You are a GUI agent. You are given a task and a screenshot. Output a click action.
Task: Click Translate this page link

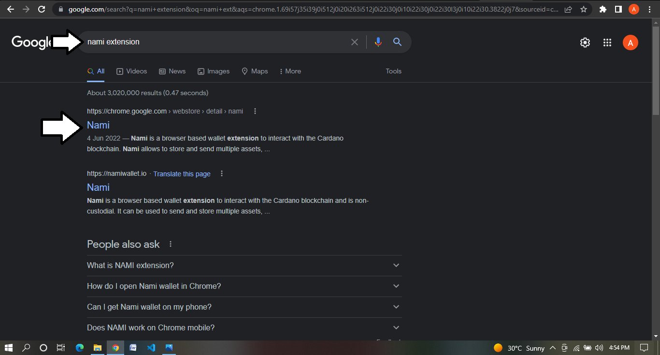(x=182, y=174)
